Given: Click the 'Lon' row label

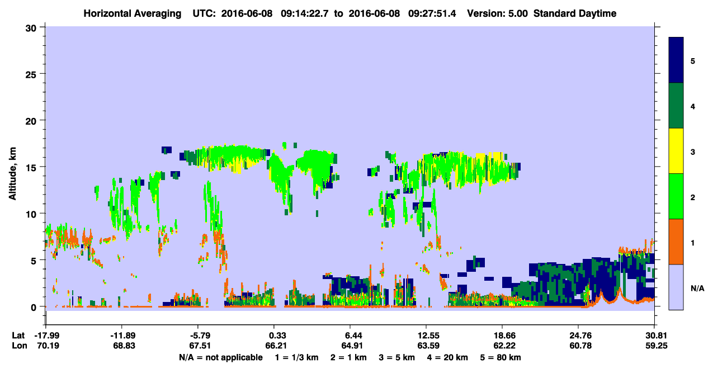Looking at the screenshot, I should pyautogui.click(x=18, y=346).
